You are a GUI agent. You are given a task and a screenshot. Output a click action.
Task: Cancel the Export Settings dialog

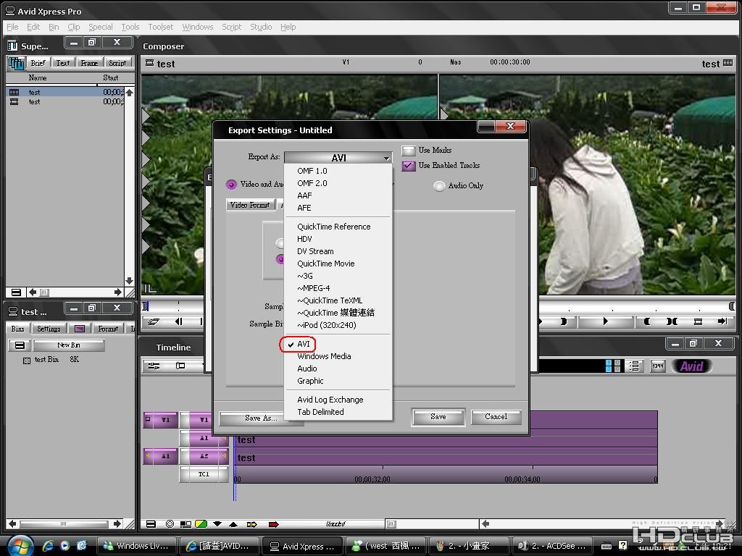coord(496,417)
